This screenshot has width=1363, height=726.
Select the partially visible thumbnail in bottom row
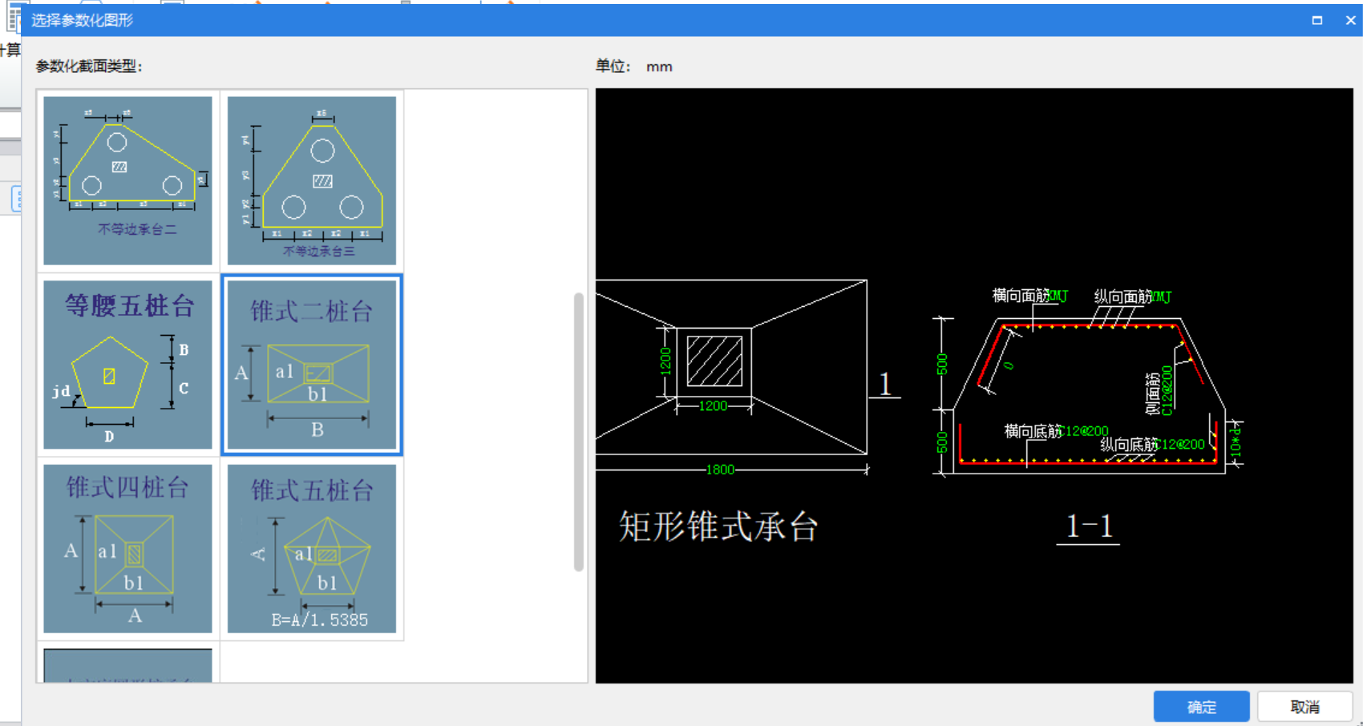click(127, 666)
